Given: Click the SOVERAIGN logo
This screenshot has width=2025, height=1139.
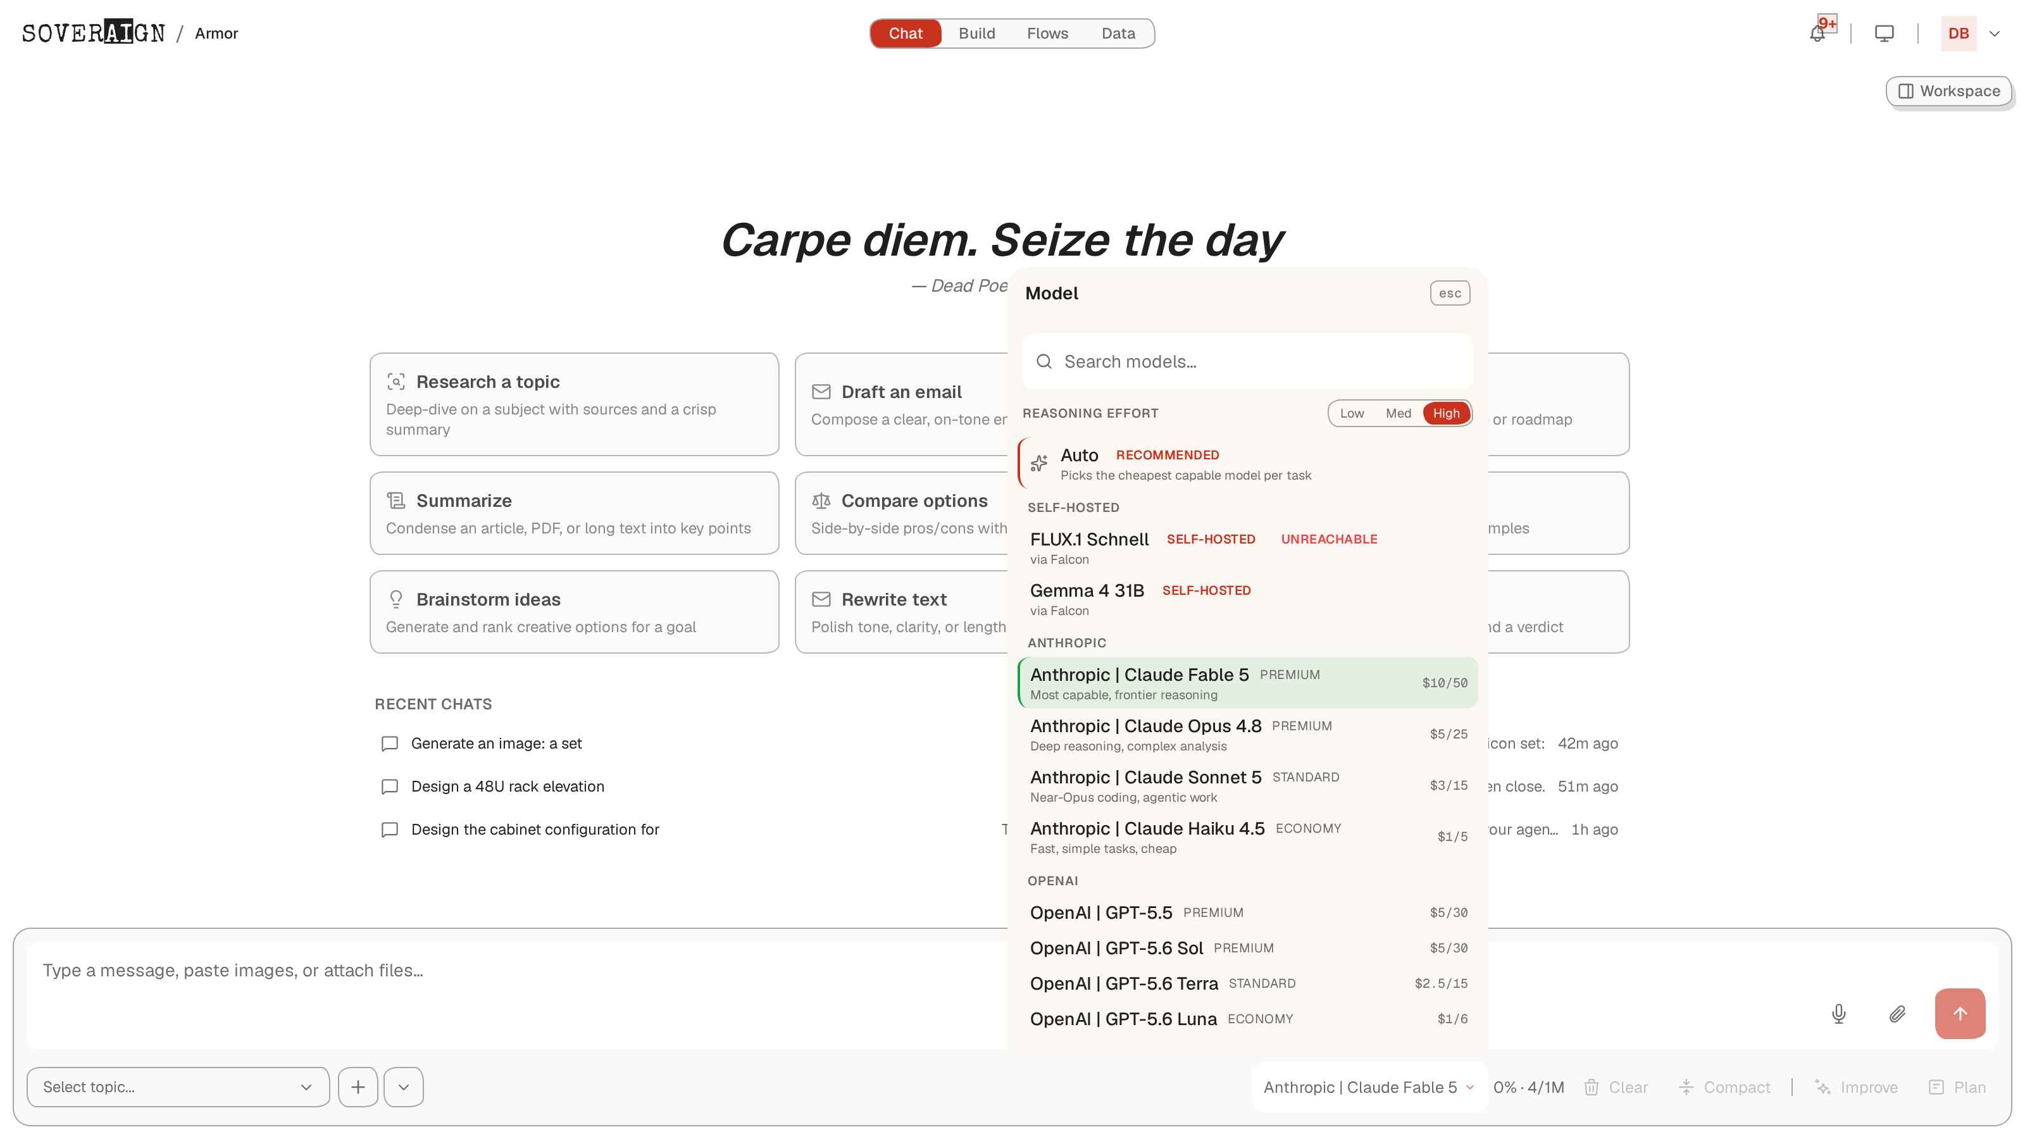Looking at the screenshot, I should [x=94, y=32].
